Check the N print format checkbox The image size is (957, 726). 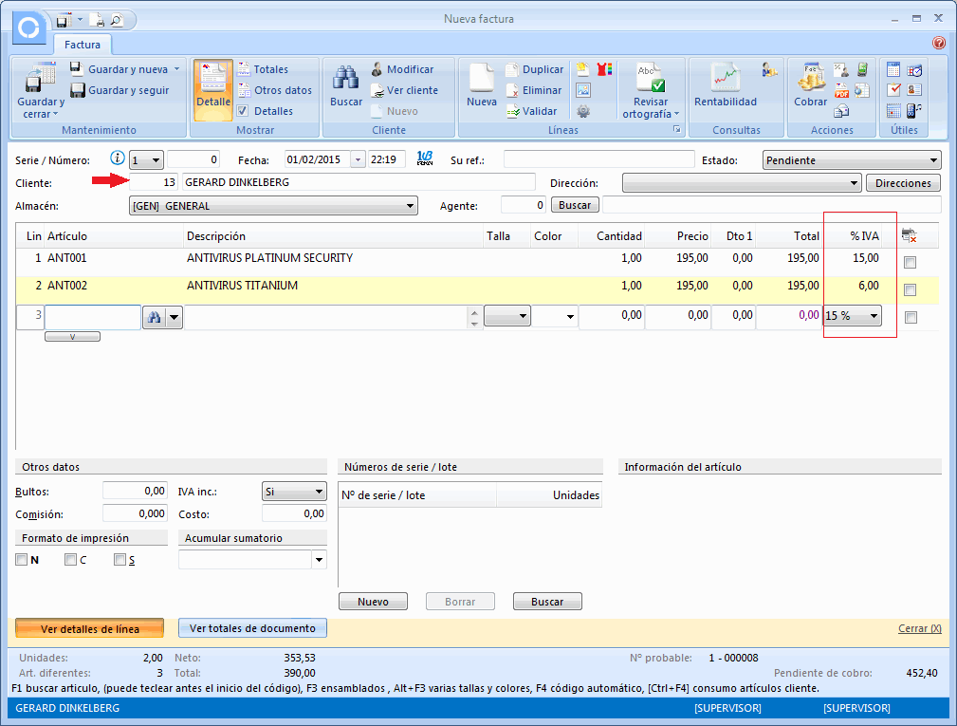pyautogui.click(x=22, y=560)
